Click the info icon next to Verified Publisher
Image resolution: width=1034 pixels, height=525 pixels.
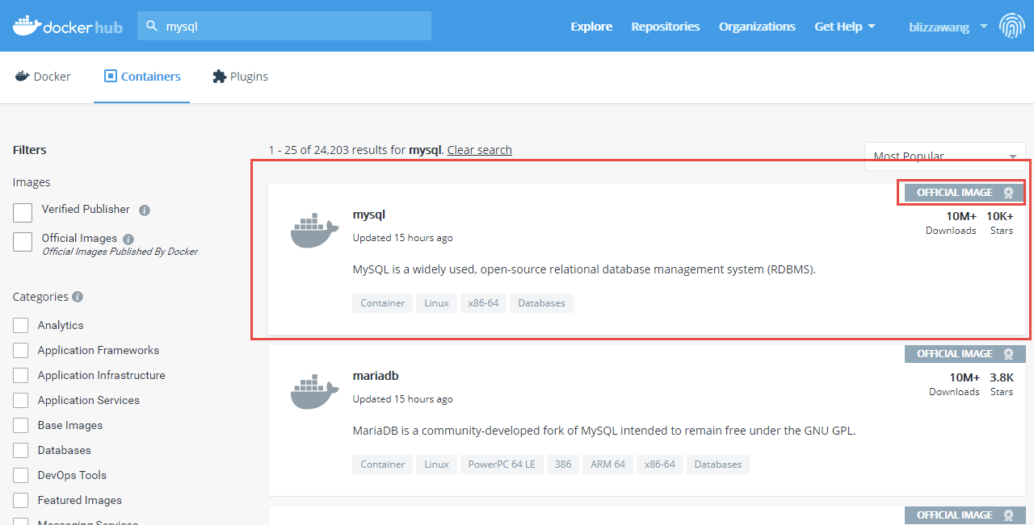click(144, 210)
